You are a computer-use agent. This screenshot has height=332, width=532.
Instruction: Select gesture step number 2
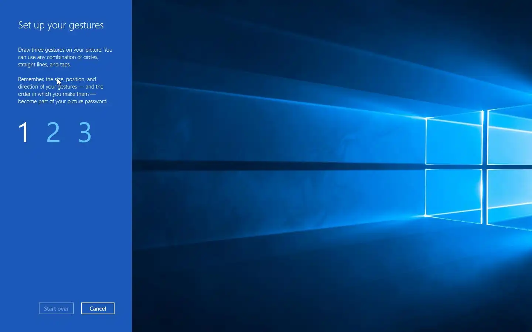(53, 132)
